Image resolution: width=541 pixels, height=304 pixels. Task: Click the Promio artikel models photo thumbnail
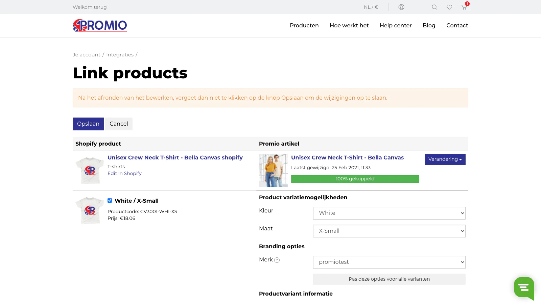[273, 170]
